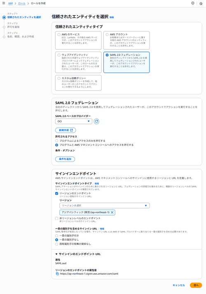Click the info circle icon in header
206x294 pixels.
point(193,3)
